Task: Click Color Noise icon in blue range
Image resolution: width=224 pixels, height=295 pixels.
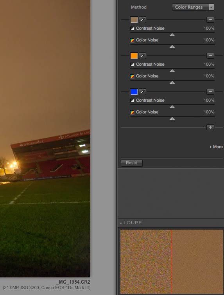Action: pyautogui.click(x=132, y=112)
